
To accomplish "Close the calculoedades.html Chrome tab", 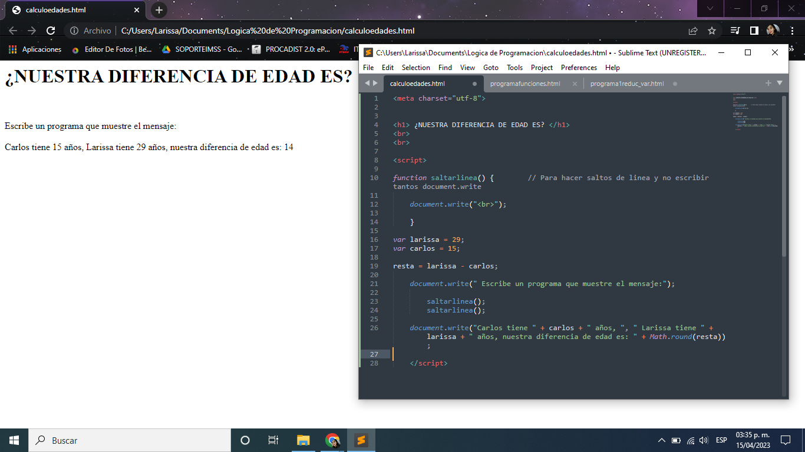I will pos(137,10).
